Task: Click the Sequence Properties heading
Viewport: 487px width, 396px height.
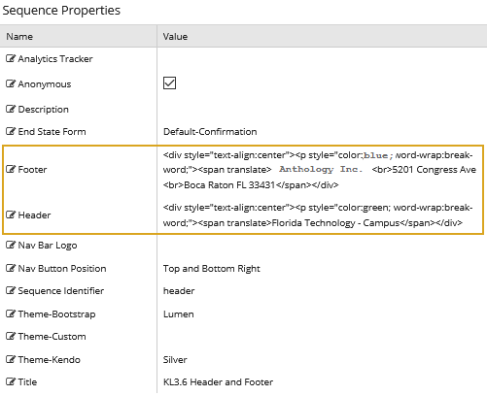Action: [x=61, y=11]
